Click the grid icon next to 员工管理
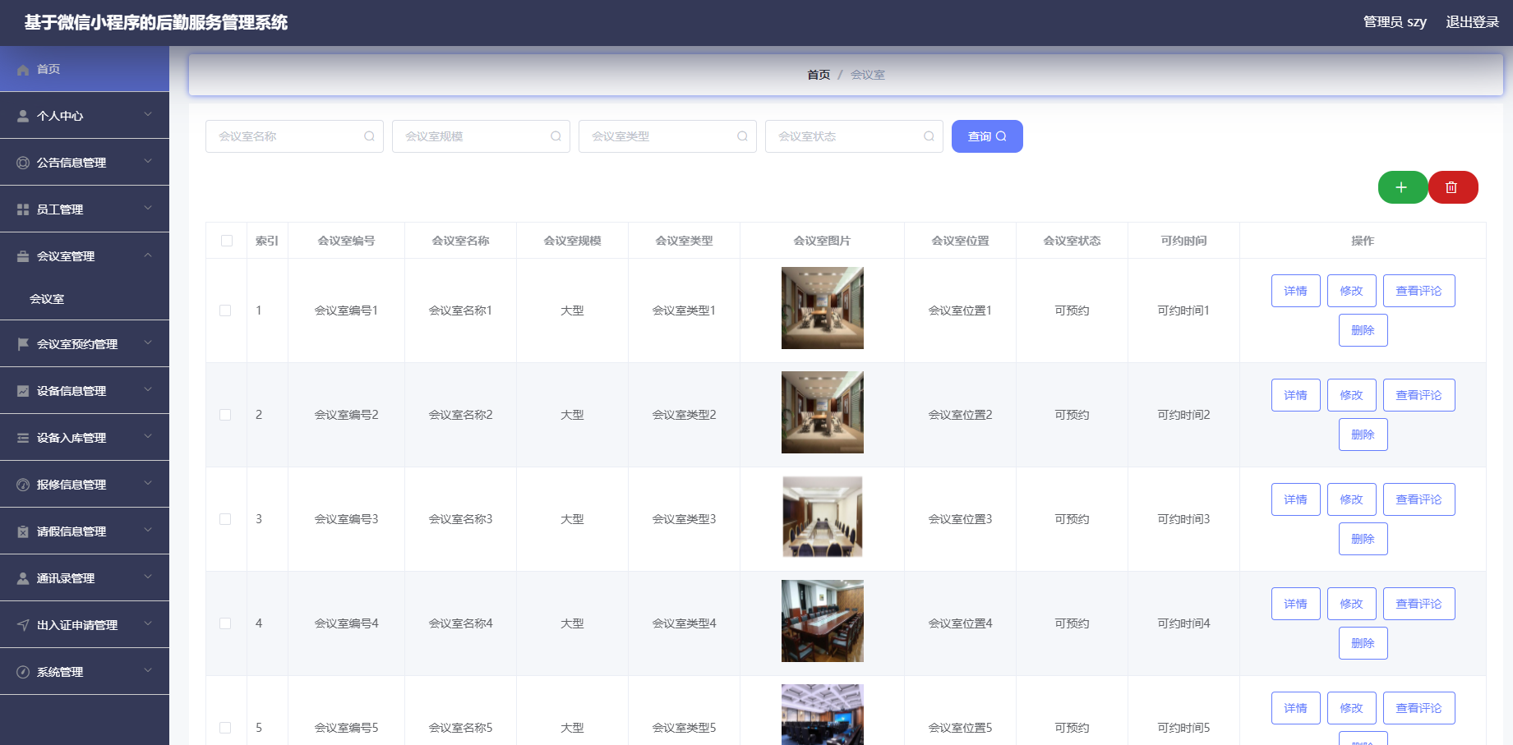 pos(23,209)
